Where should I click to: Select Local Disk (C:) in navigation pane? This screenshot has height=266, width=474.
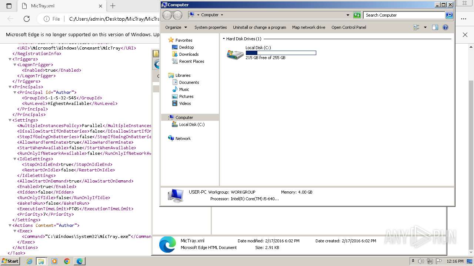191,125
